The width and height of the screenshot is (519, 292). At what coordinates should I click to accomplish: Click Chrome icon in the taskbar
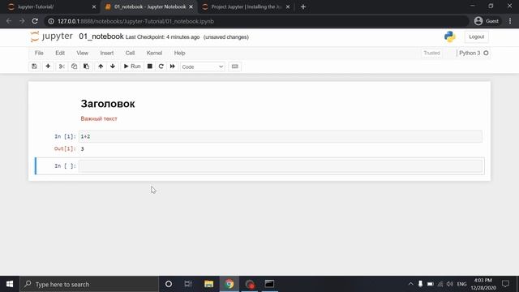coord(229,284)
